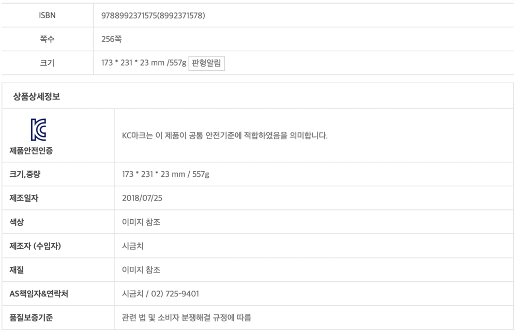Click 시금치 in the 제조자 row
The image size is (517, 332).
(132, 246)
